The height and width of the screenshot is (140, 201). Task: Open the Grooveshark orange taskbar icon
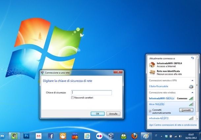[63, 136]
